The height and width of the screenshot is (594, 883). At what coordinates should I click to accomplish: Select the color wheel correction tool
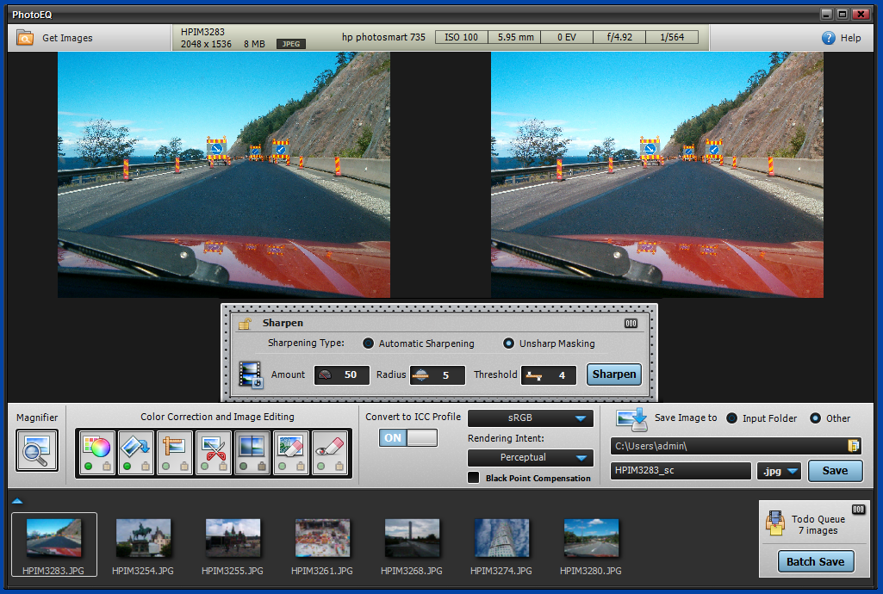point(96,447)
